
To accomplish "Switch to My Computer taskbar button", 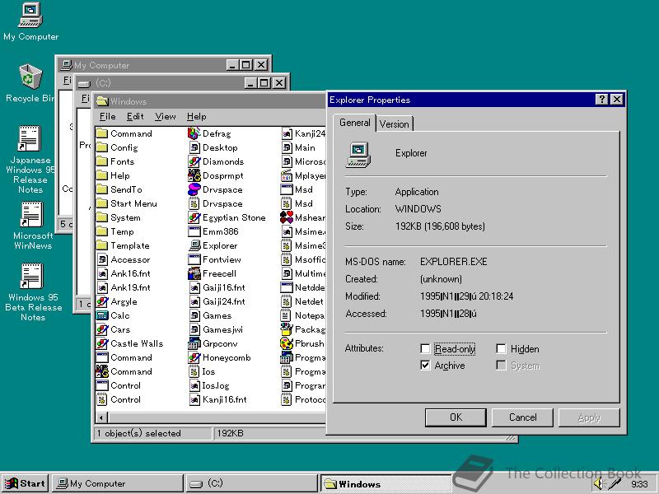I will [x=118, y=483].
